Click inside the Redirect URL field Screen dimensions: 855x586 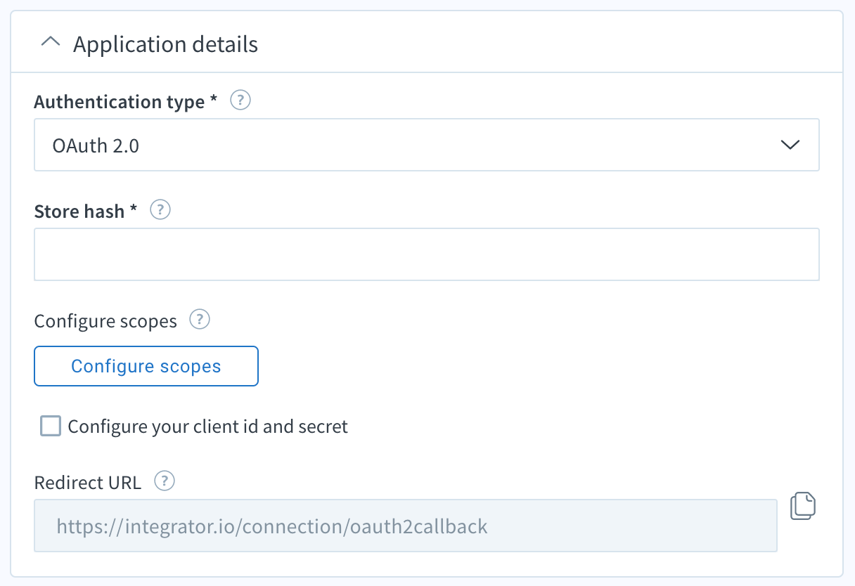[633, 526]
